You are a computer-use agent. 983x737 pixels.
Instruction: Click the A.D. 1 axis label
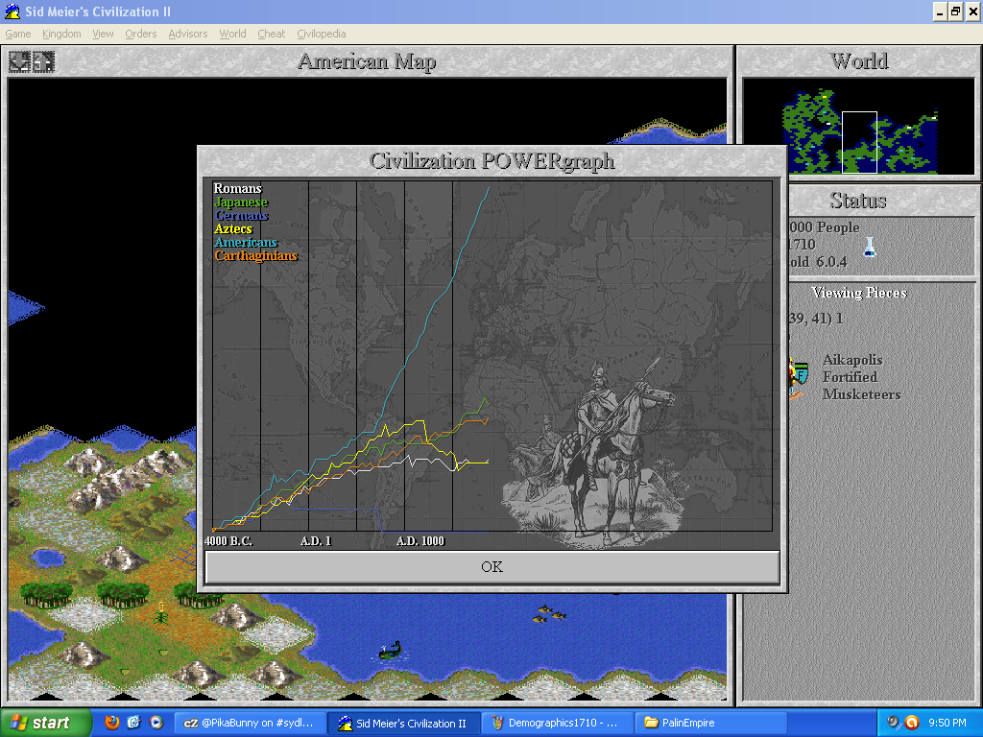tap(316, 541)
